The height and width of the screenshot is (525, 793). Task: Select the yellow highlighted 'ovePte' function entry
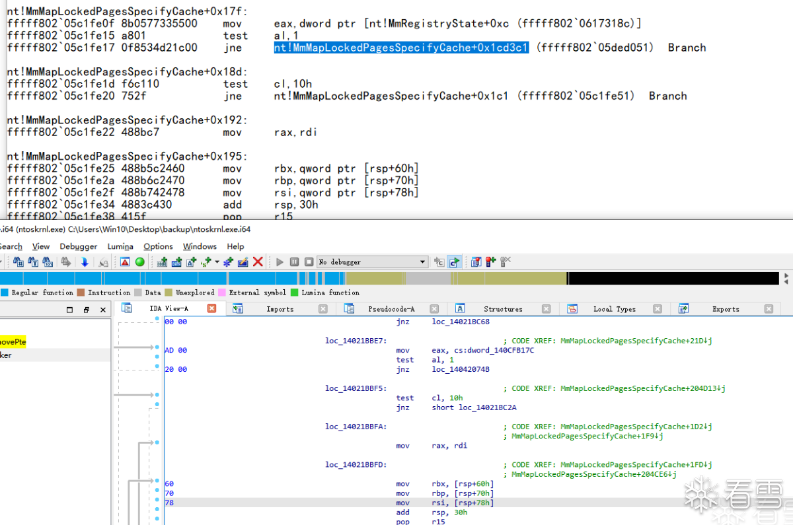13,341
